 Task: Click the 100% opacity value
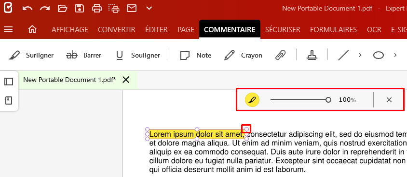(x=347, y=100)
